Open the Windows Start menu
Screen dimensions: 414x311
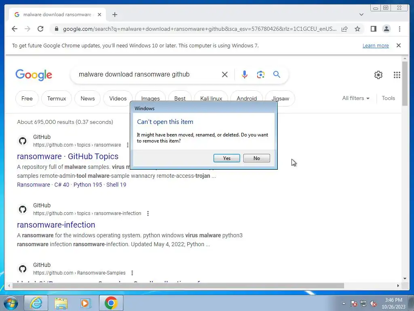[11, 303]
